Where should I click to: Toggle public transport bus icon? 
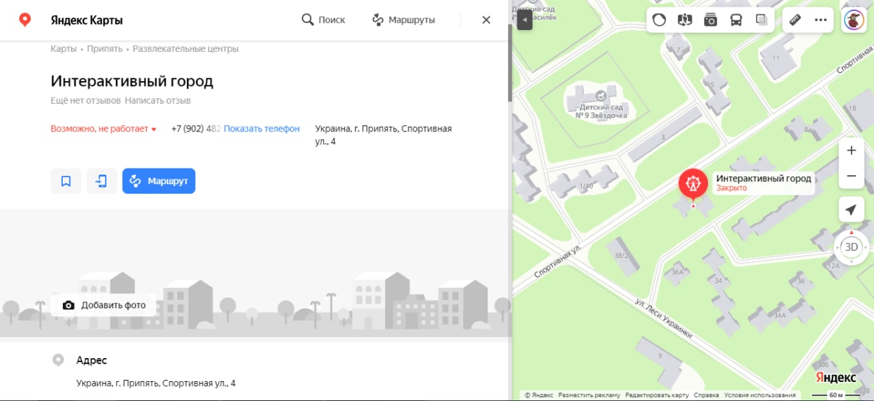coord(736,20)
